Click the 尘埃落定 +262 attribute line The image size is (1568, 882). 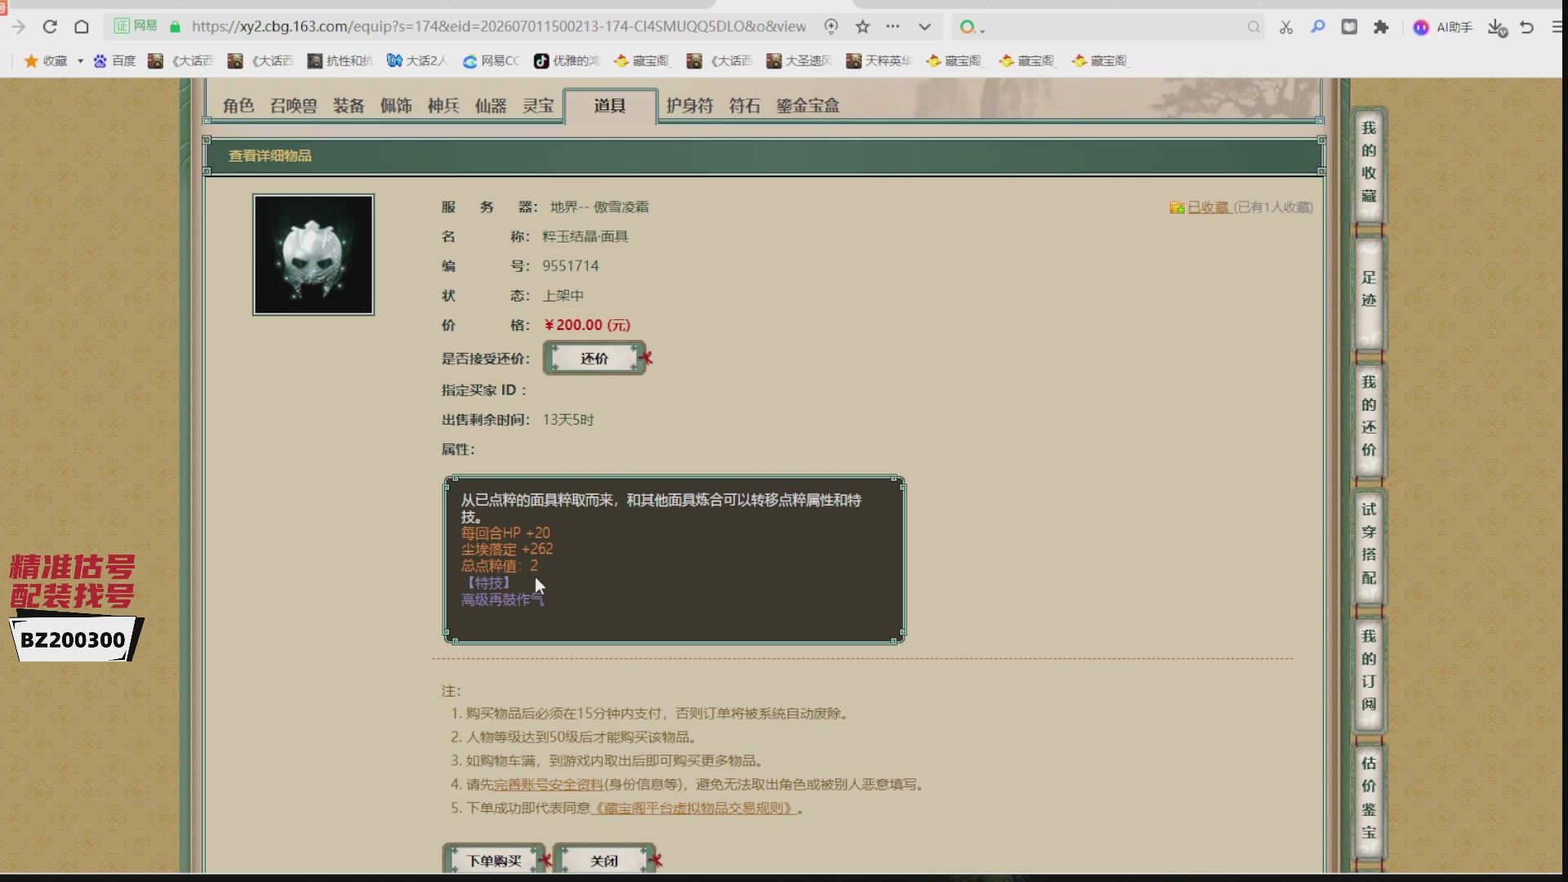coord(507,549)
